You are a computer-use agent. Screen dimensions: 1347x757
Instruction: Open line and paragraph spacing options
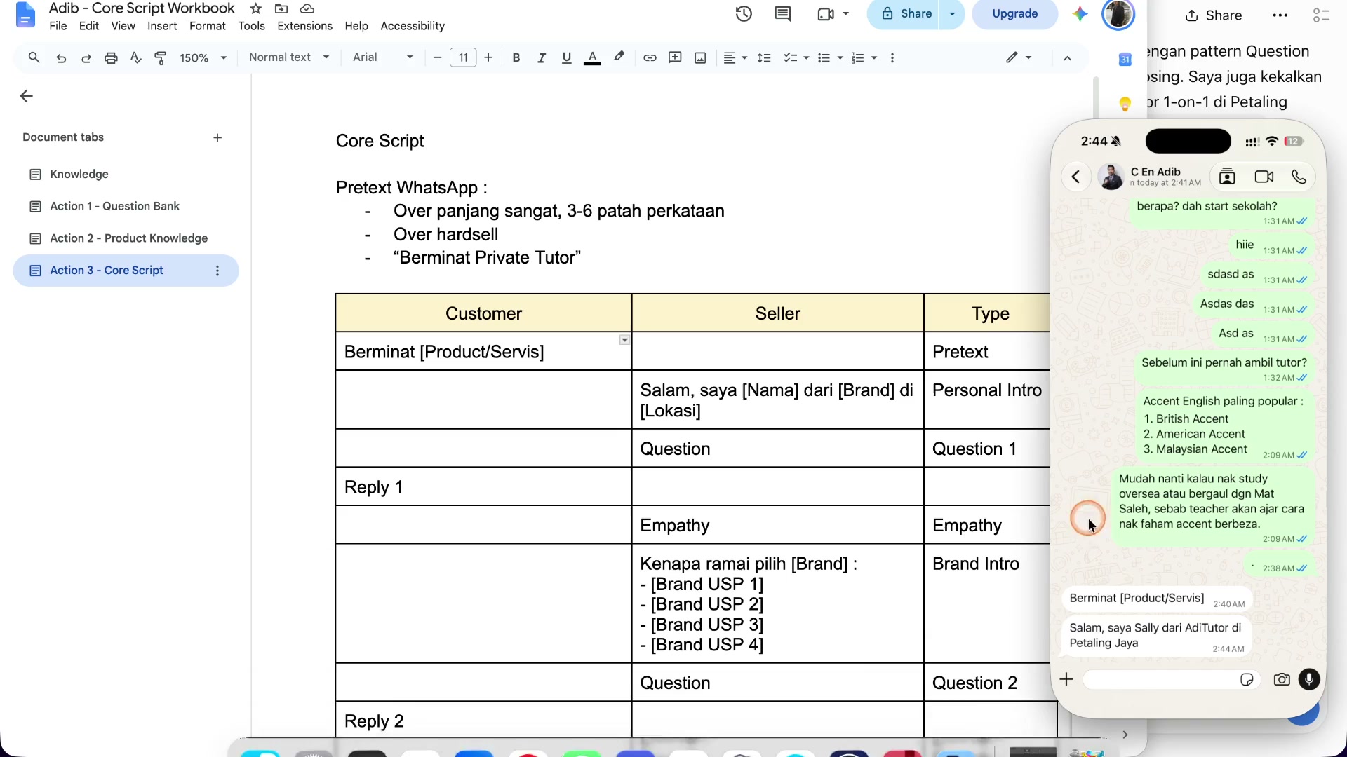764,58
